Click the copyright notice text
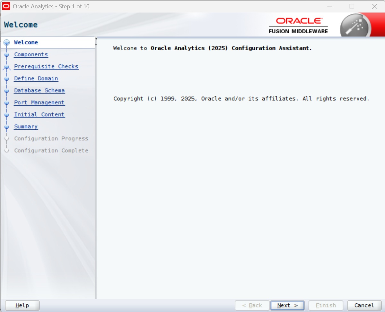The image size is (385, 312). coord(241,98)
